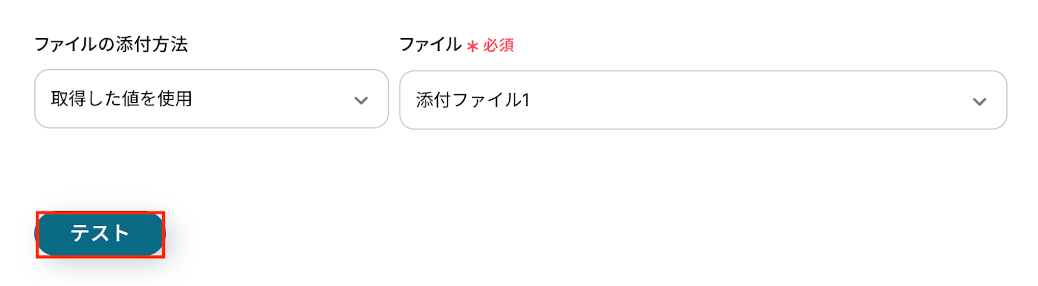Focus the required file combo box
The image size is (1038, 286).
pos(703,100)
